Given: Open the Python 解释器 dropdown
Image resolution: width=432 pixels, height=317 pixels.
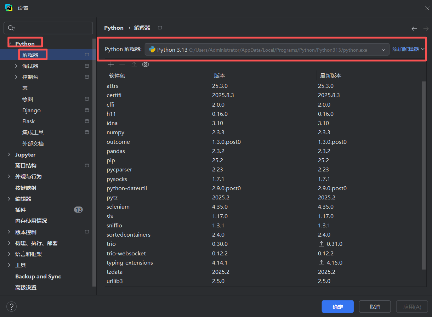Looking at the screenshot, I should [267, 50].
